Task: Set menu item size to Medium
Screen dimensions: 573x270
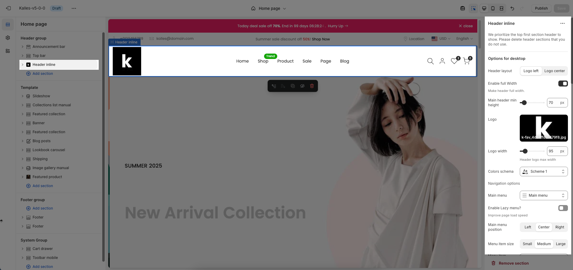Action: click(544, 244)
